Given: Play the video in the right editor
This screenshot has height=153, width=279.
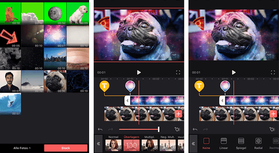Looking at the screenshot, I should coord(234,72).
